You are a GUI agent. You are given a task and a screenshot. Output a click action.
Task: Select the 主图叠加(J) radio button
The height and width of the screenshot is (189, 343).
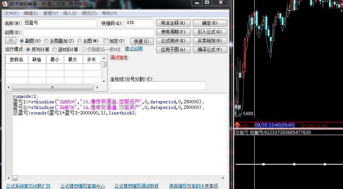(x=46, y=41)
